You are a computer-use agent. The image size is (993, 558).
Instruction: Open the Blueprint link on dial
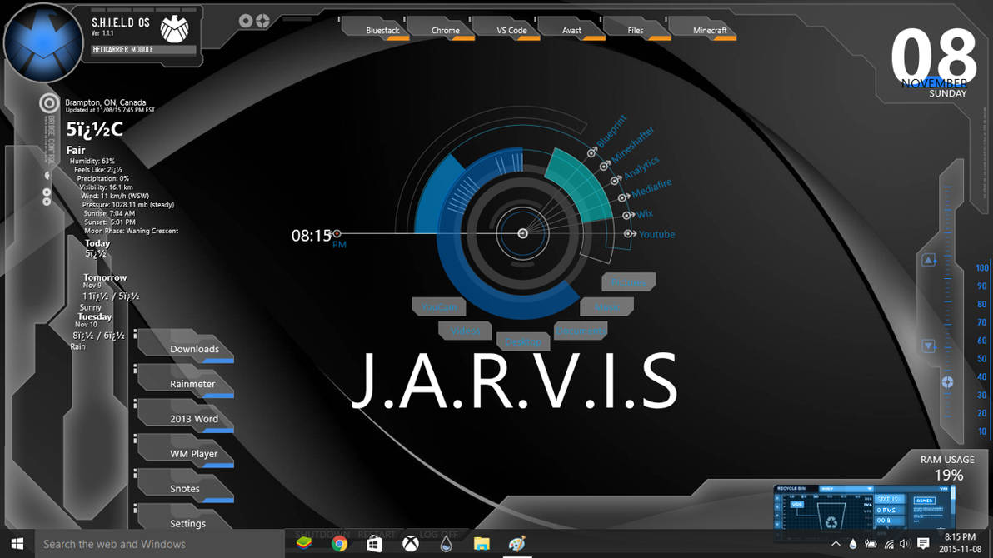pos(611,131)
